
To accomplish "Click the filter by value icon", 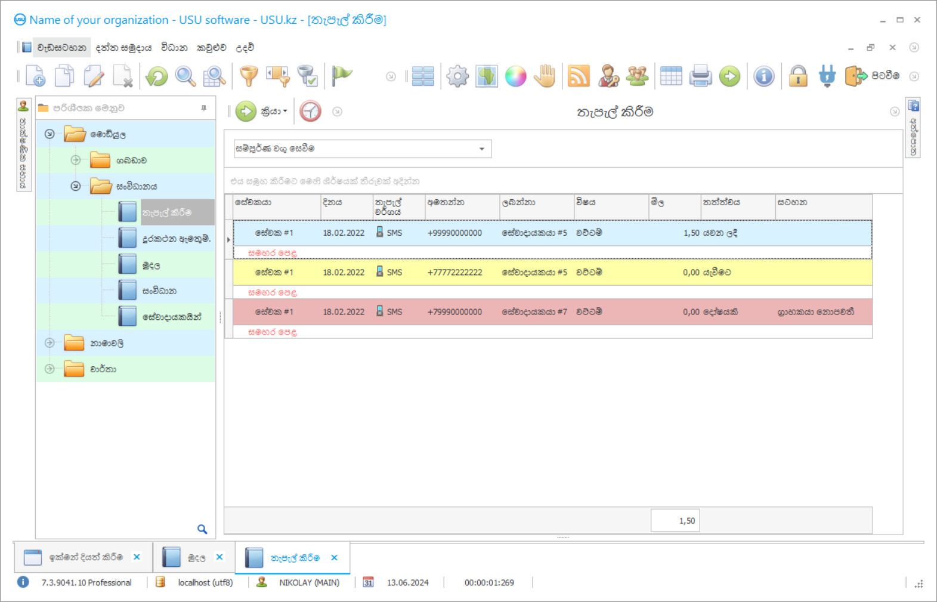I will 278,76.
